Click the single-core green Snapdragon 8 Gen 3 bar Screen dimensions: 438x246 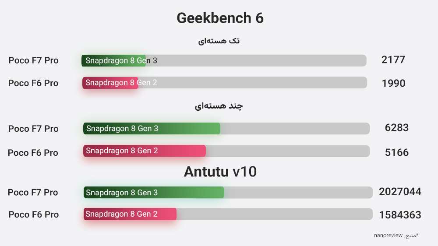(x=114, y=60)
